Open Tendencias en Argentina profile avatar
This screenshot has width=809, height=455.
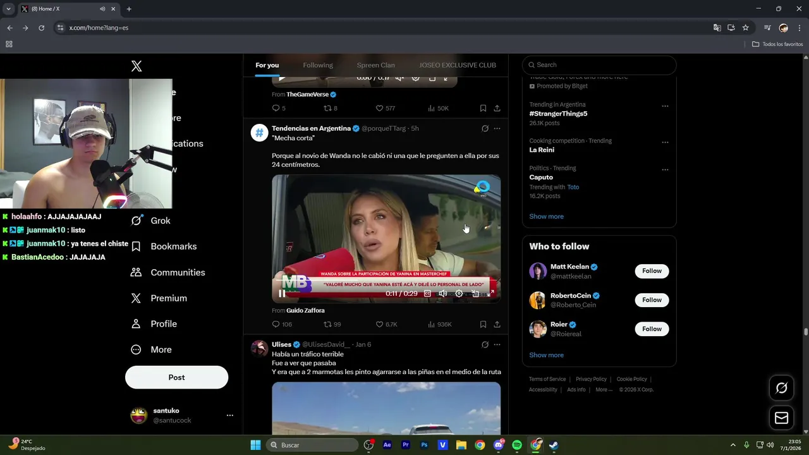[259, 132]
